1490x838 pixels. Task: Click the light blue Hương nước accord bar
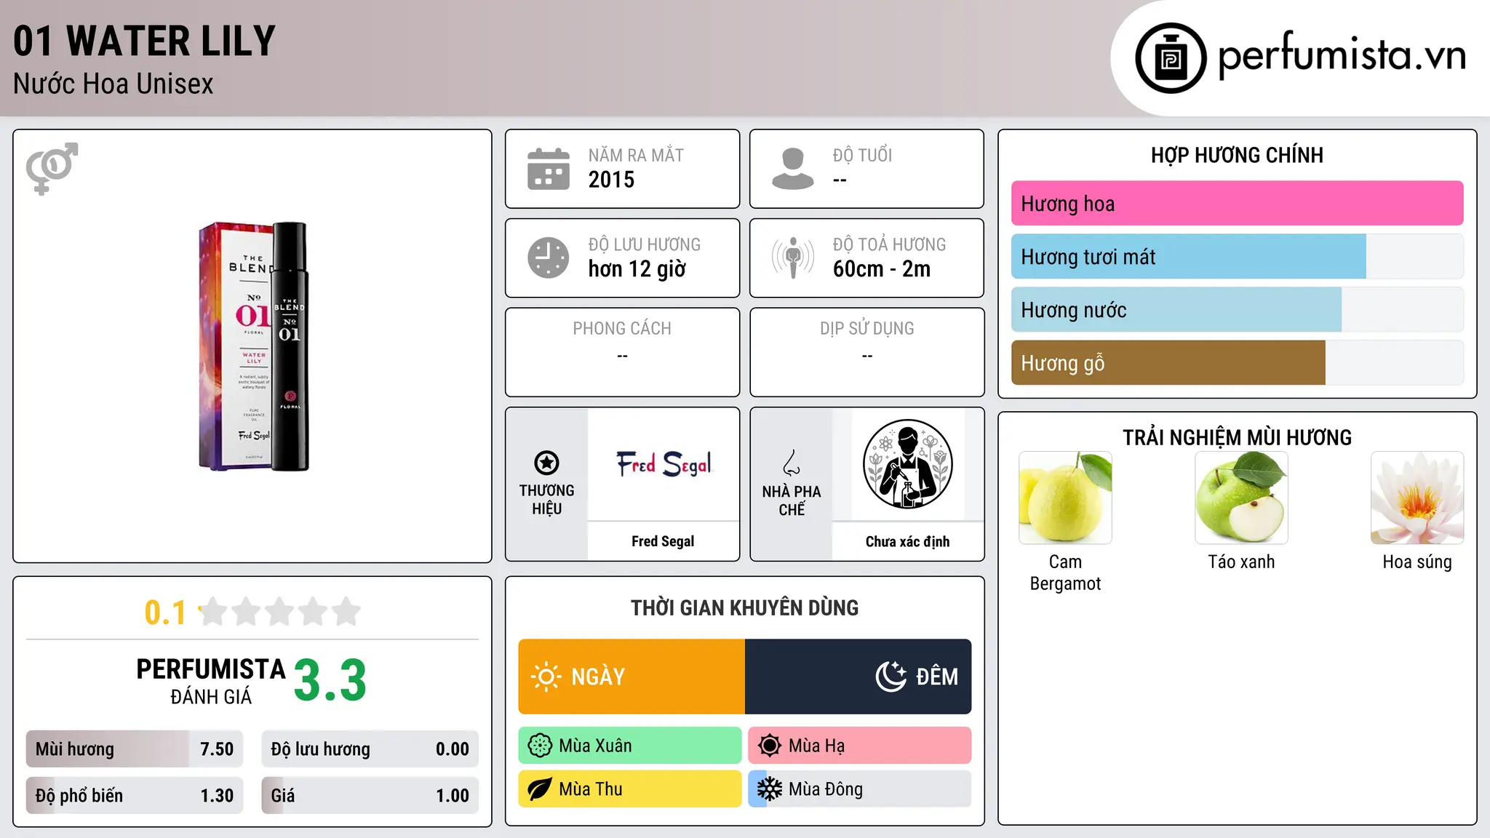coord(1237,310)
